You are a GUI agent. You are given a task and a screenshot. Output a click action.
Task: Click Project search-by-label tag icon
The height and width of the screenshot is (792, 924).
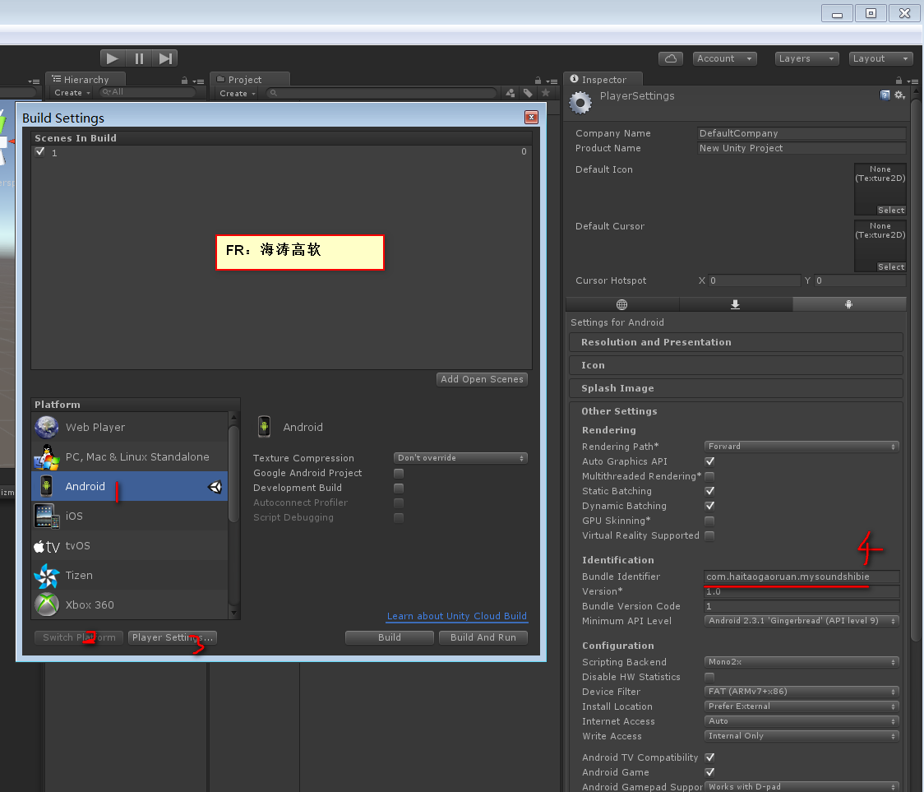528,93
